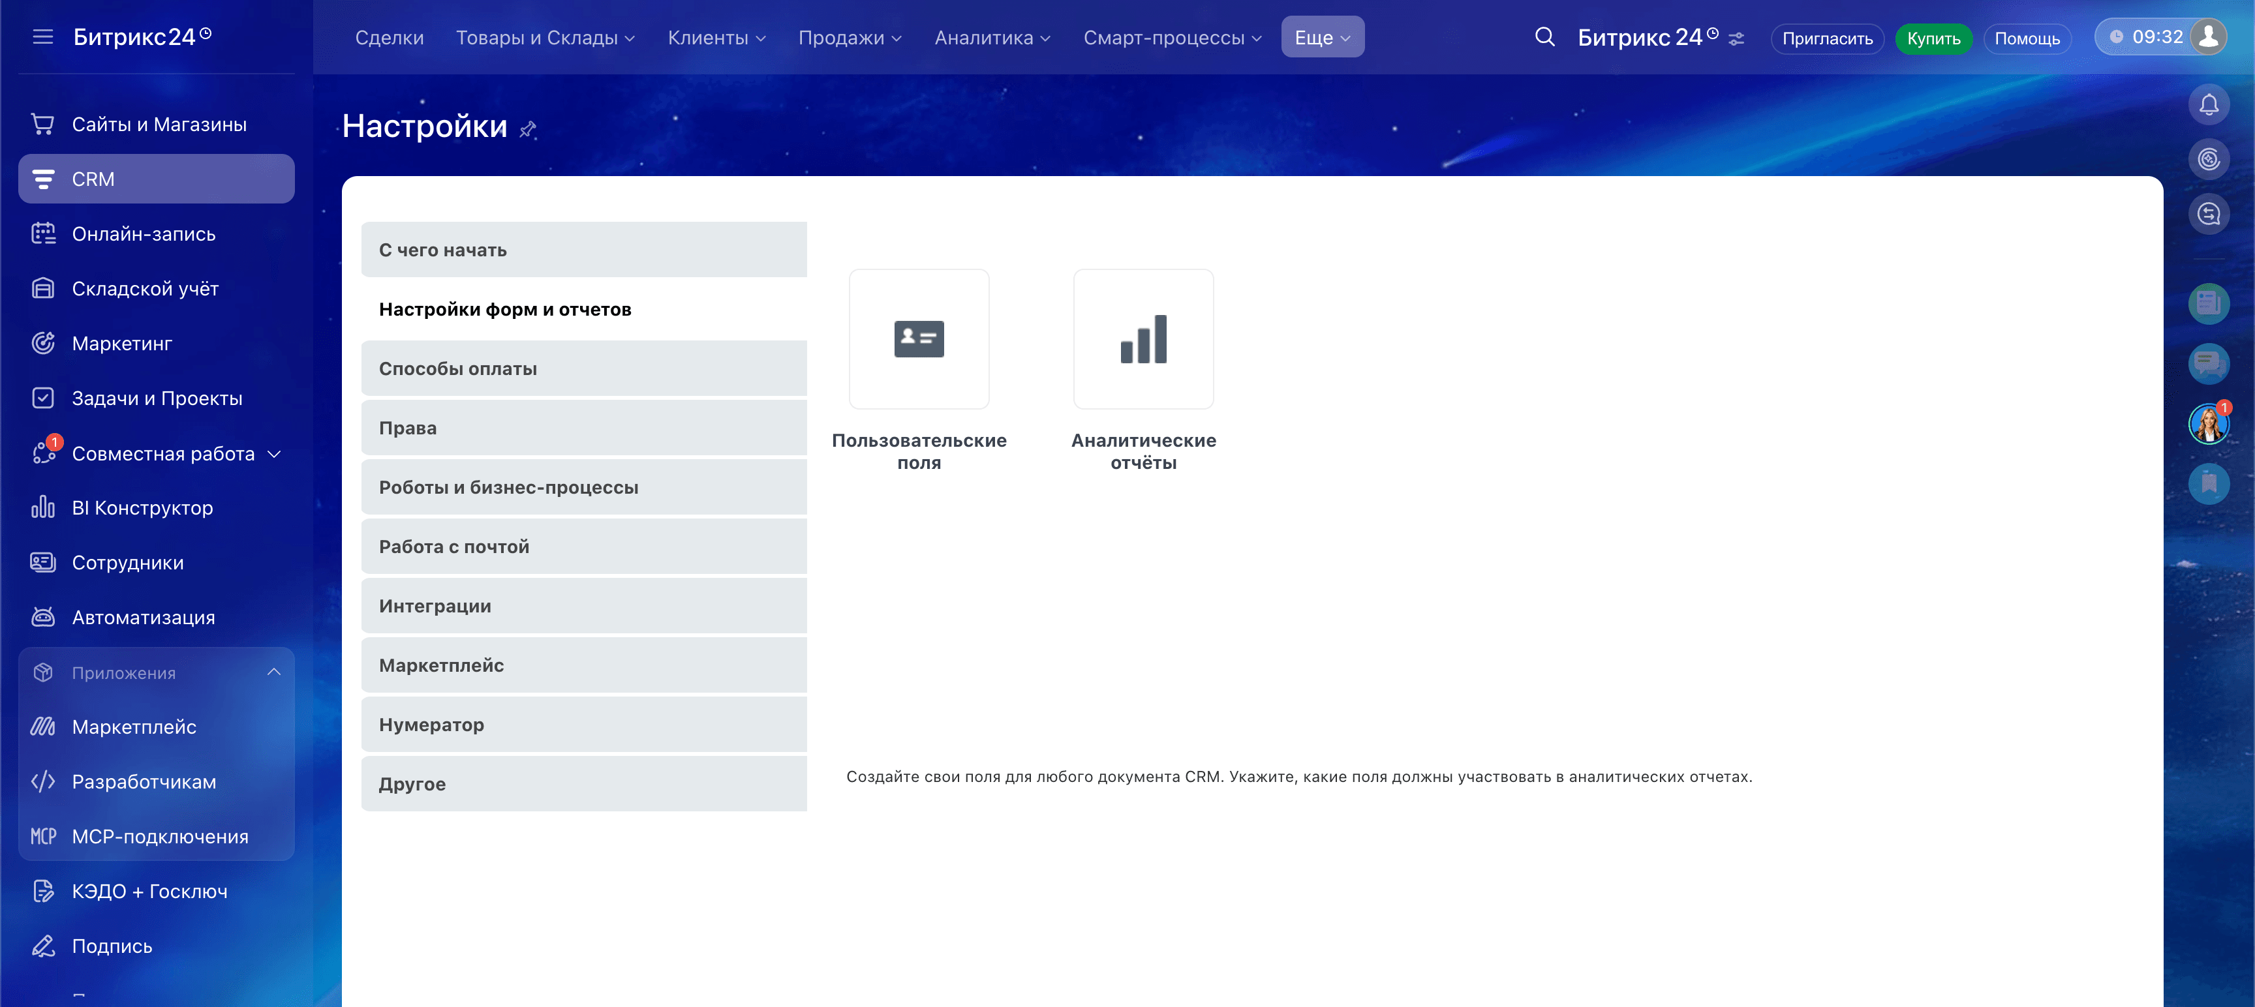Expand the Еще dropdown in the top menu

pos(1322,36)
